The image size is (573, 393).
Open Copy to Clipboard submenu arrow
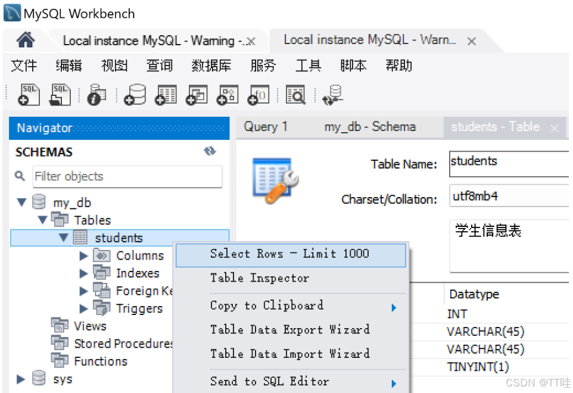(x=394, y=307)
